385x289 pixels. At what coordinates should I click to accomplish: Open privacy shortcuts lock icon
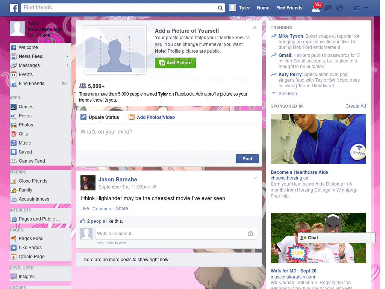[356, 8]
